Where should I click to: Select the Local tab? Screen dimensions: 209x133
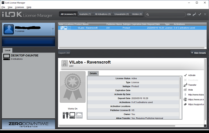[x=8, y=50]
